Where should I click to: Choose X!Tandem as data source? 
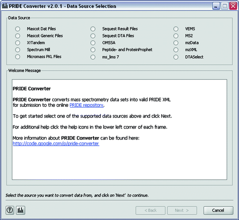18,43
